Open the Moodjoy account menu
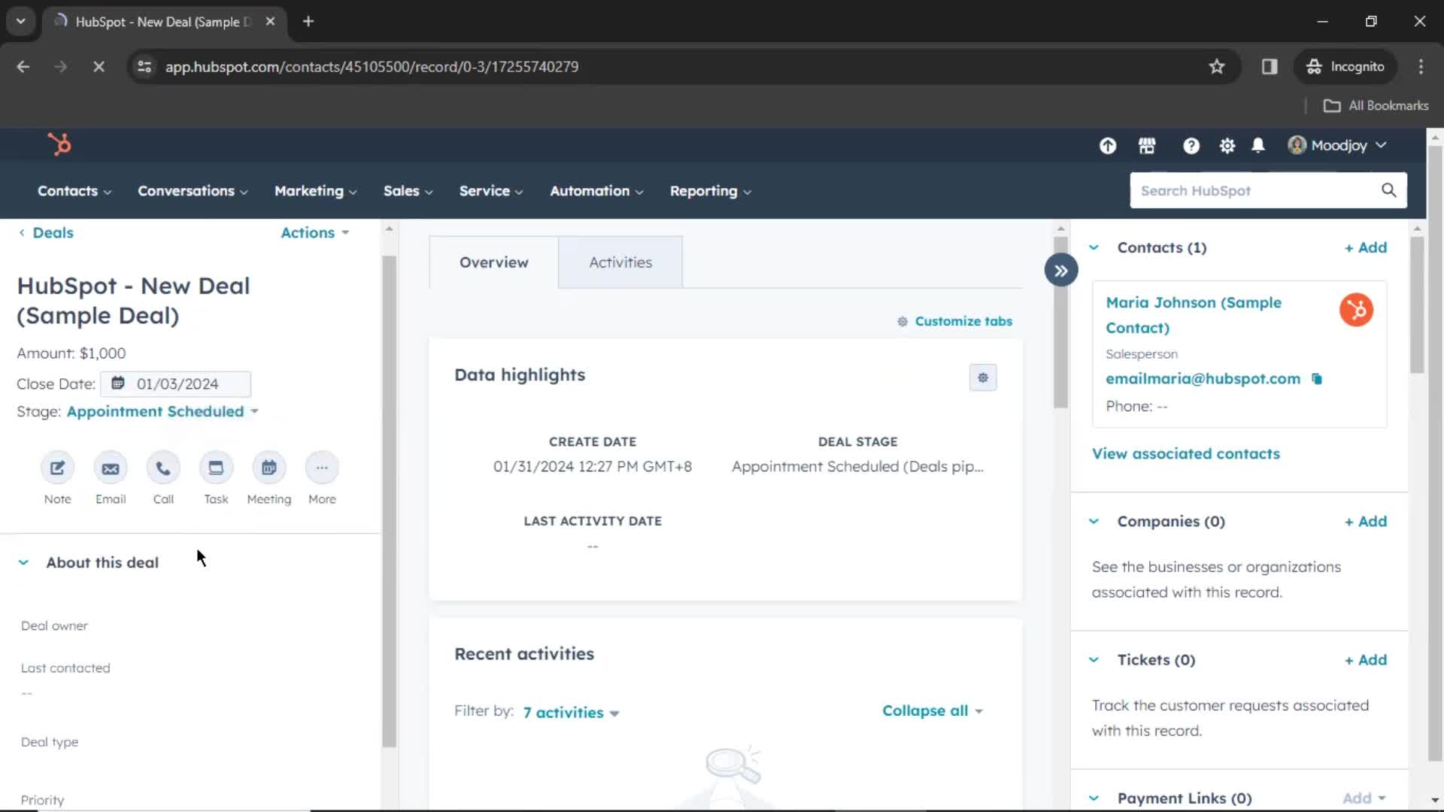 1337,145
